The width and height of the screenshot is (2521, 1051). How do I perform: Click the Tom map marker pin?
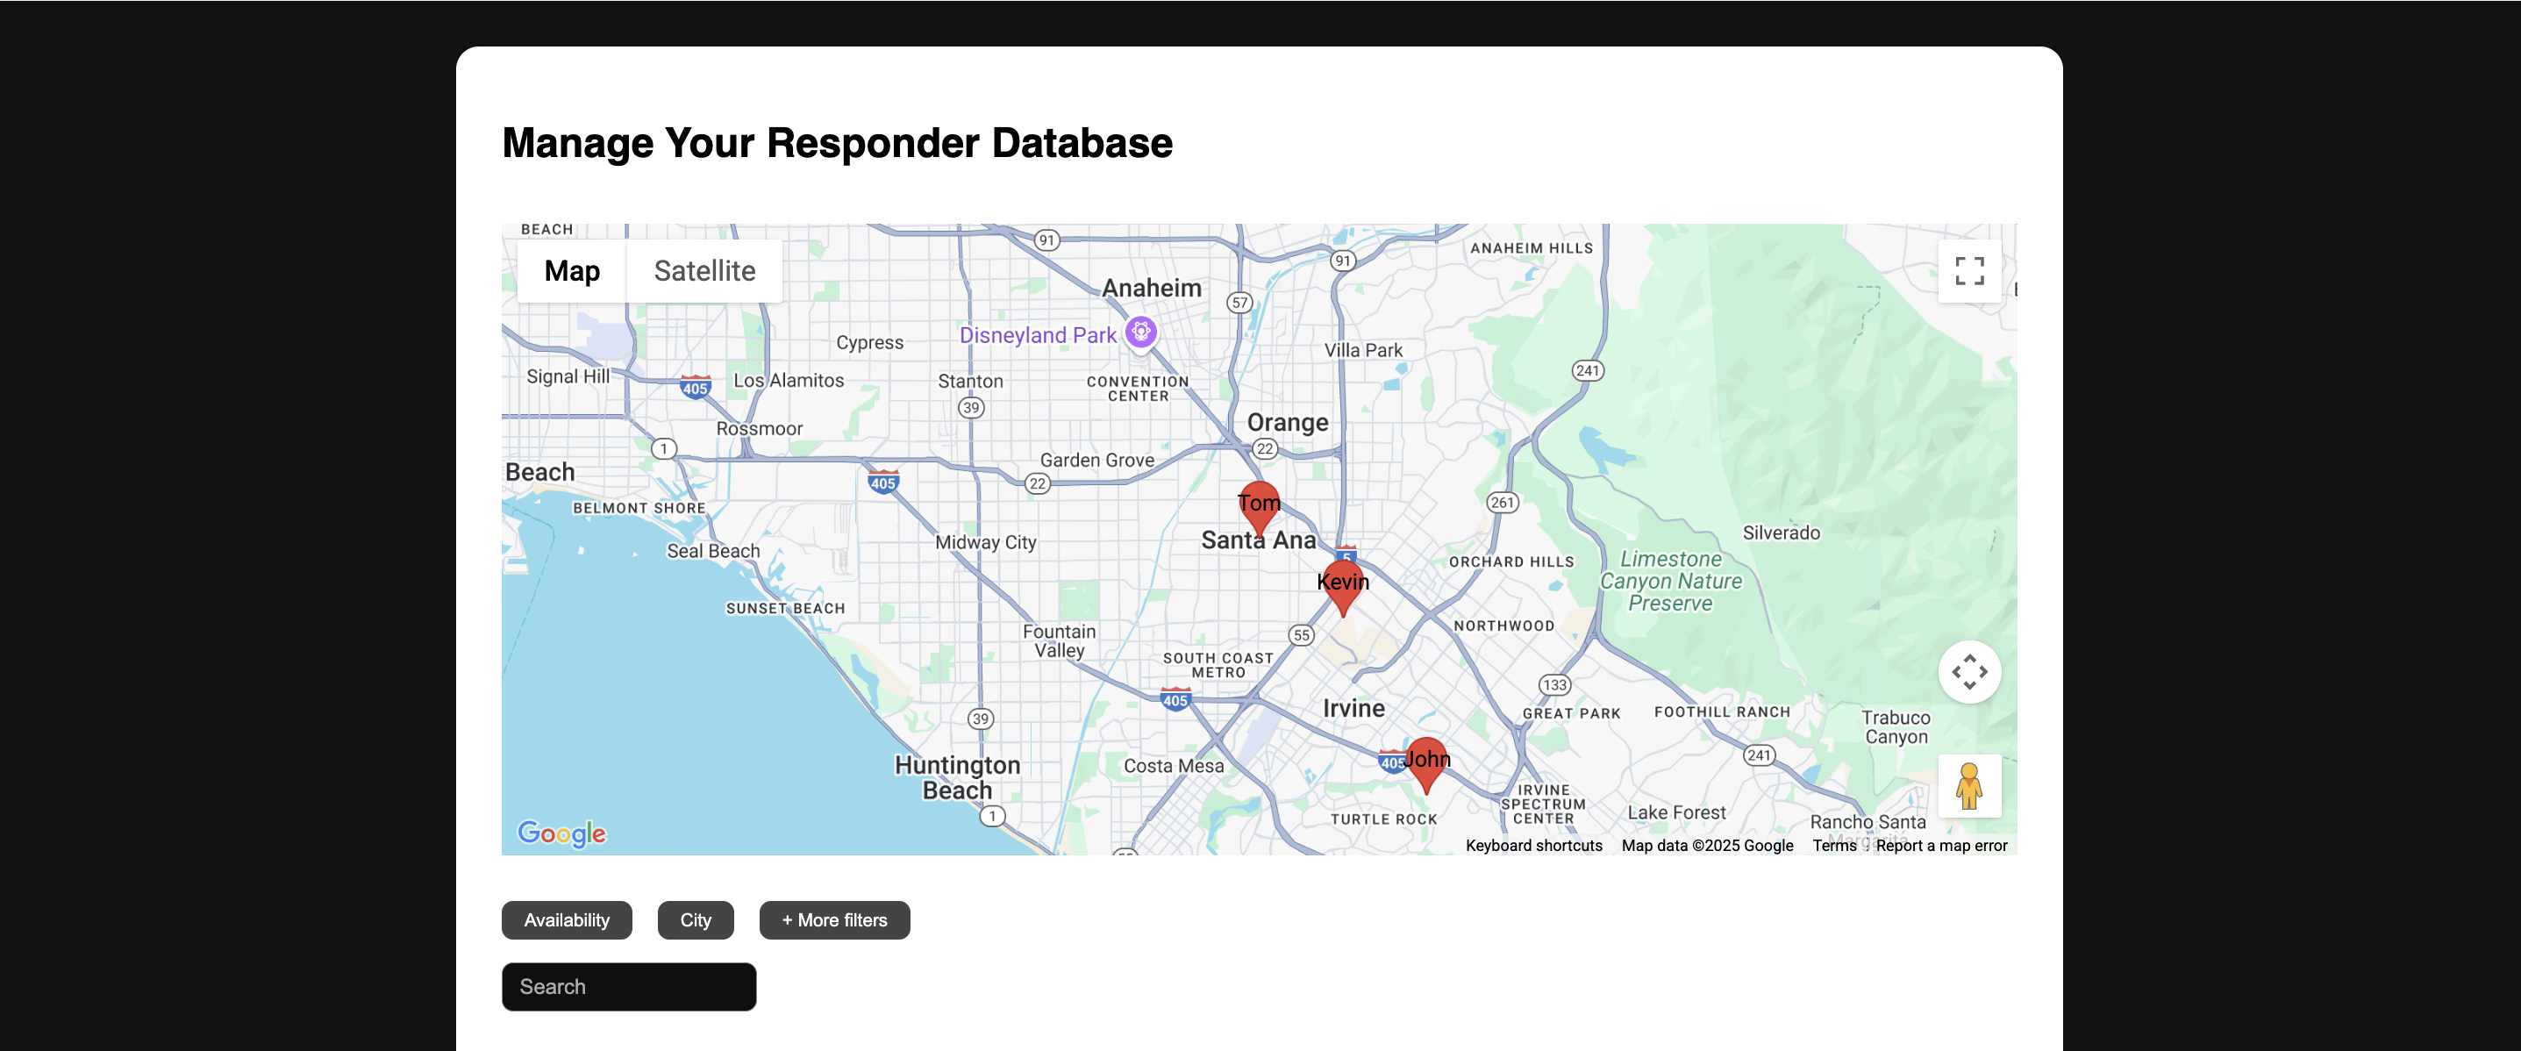pyautogui.click(x=1259, y=505)
